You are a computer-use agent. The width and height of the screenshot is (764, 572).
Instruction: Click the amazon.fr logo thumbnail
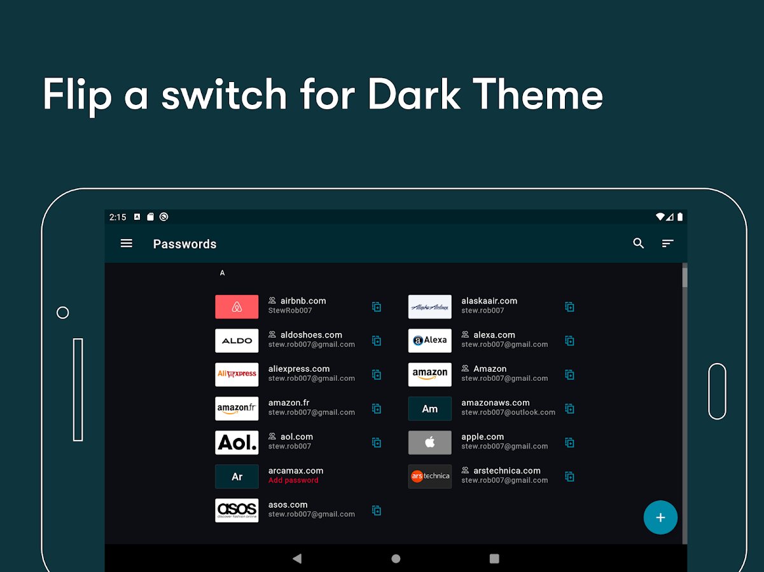(x=237, y=408)
